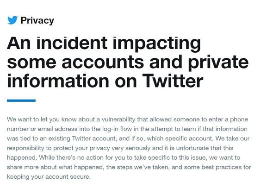Click the headline line "information on Twitter"
The width and height of the screenshot is (273, 188).
click(105, 81)
